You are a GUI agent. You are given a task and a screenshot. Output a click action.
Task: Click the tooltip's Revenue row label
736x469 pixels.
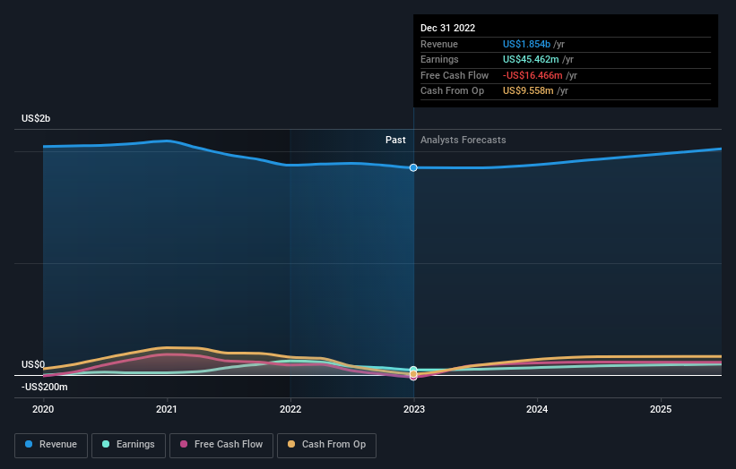tap(439, 44)
